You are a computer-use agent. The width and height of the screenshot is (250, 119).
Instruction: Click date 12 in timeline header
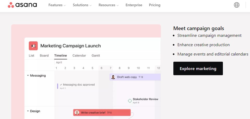coord(158,68)
